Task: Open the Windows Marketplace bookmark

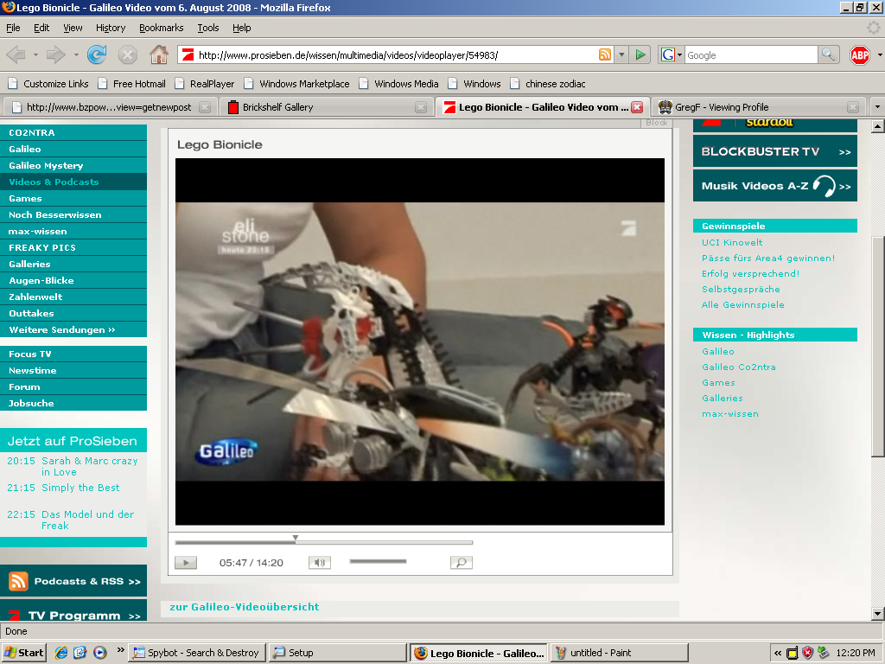Action: (x=297, y=84)
